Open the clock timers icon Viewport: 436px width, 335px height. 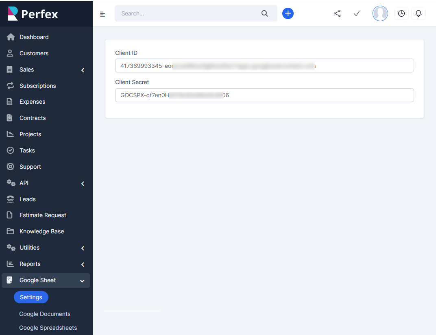click(401, 13)
